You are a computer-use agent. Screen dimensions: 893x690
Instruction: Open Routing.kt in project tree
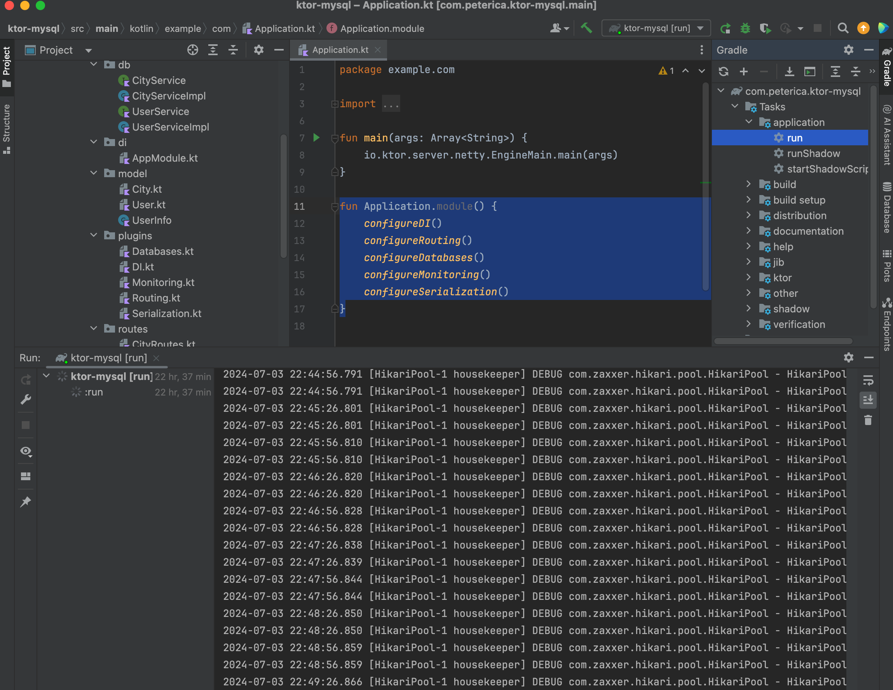click(x=156, y=298)
